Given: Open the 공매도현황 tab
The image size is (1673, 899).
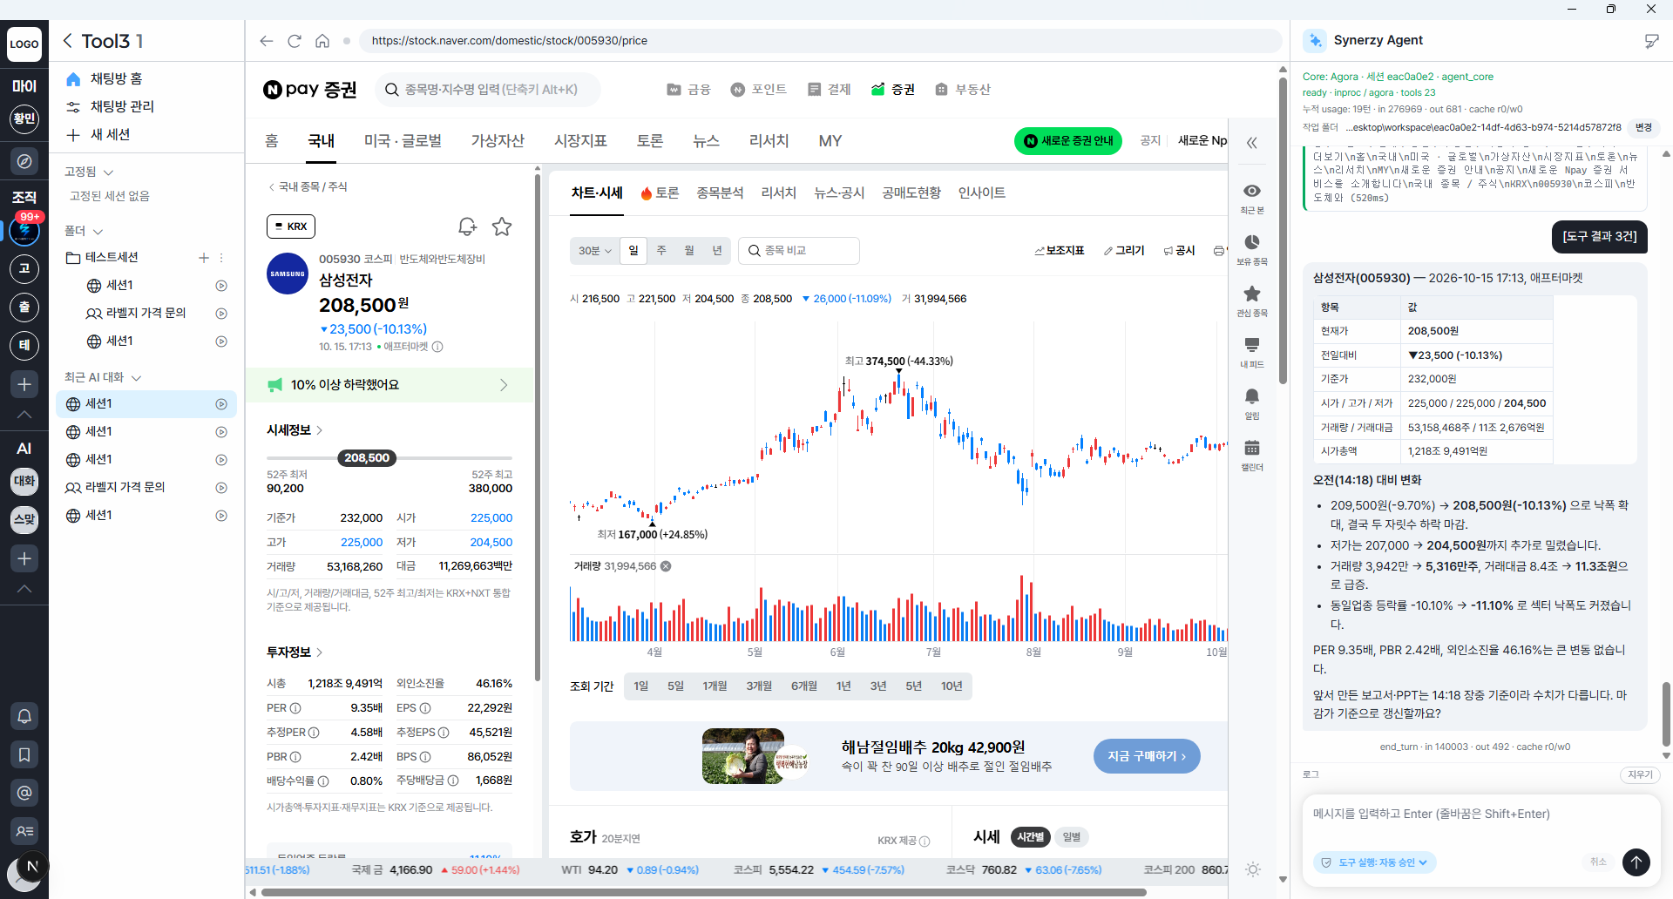Looking at the screenshot, I should (x=911, y=193).
